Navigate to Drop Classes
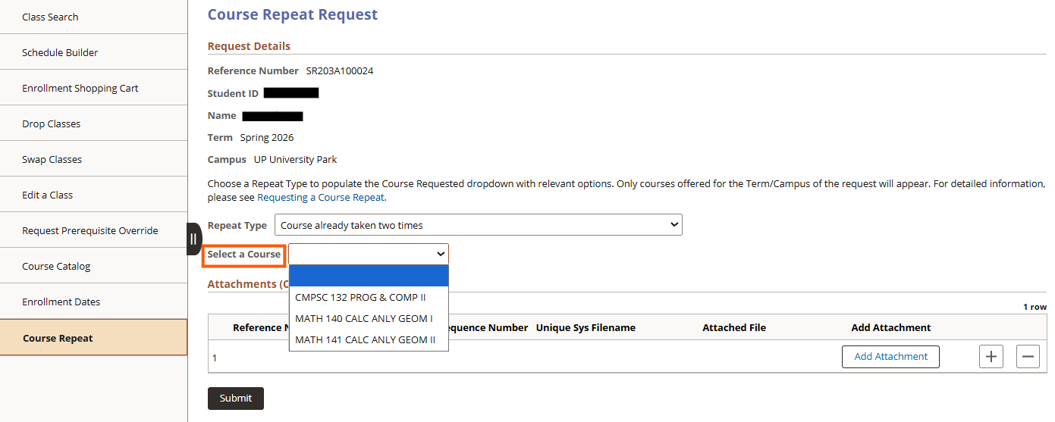 51,123
